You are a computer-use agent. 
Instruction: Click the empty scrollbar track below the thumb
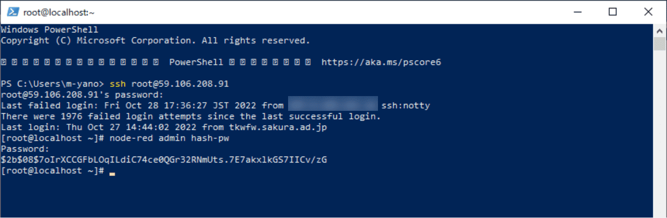tap(659, 139)
